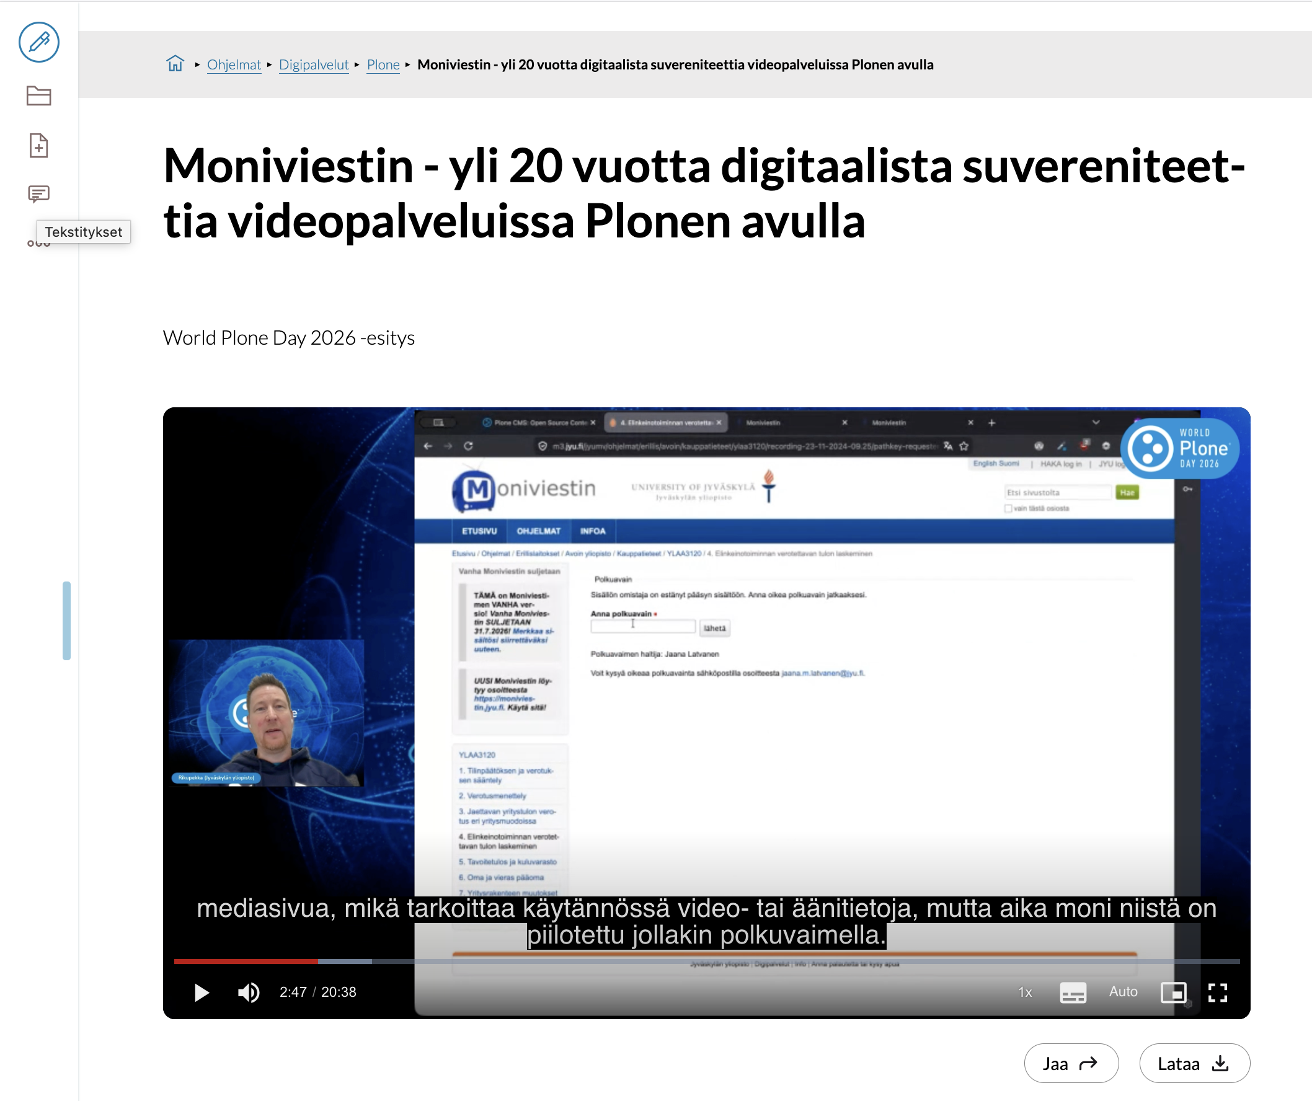Open the Tekstitykset comments icon
1312x1101 pixels.
[38, 194]
